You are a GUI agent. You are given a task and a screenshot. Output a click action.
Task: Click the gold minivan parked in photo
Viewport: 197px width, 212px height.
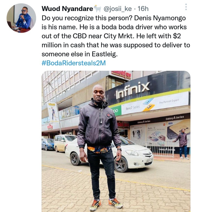pyautogui.click(x=64, y=143)
